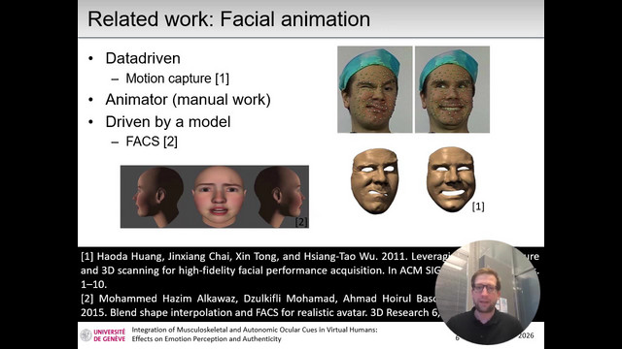Click the smiling 3D face mask render
Viewport: 622px width, 349px height.
tap(451, 179)
